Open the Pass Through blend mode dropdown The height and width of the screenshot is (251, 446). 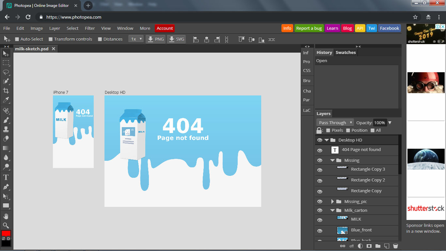pos(335,123)
